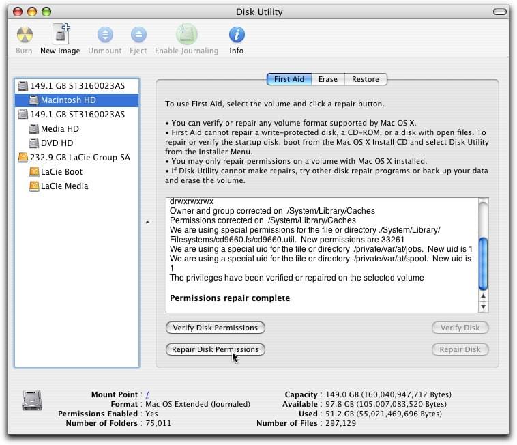Click the toolbar toggle pill button
Screen dimensions: 517x445
point(499,12)
